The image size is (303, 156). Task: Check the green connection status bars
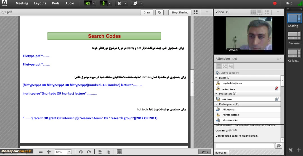[x=300, y=3]
